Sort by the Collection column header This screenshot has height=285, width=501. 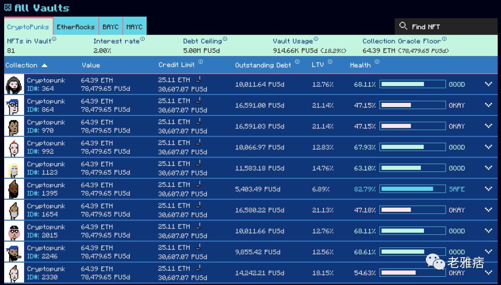pos(21,65)
